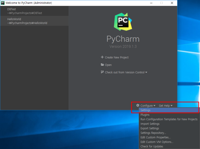Close the Welcome to PyCharm window
The image size is (200, 149).
(172, 3)
